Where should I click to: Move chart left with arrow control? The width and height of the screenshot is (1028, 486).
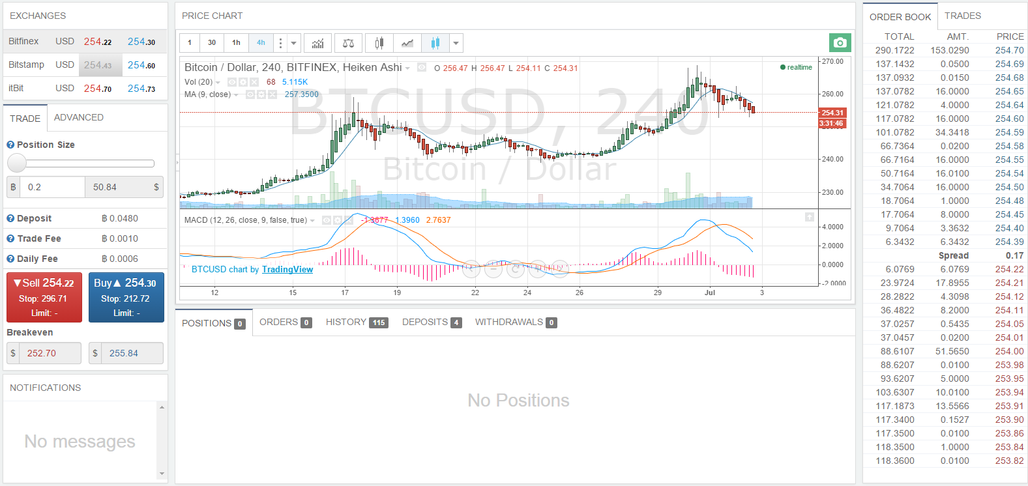click(x=471, y=268)
